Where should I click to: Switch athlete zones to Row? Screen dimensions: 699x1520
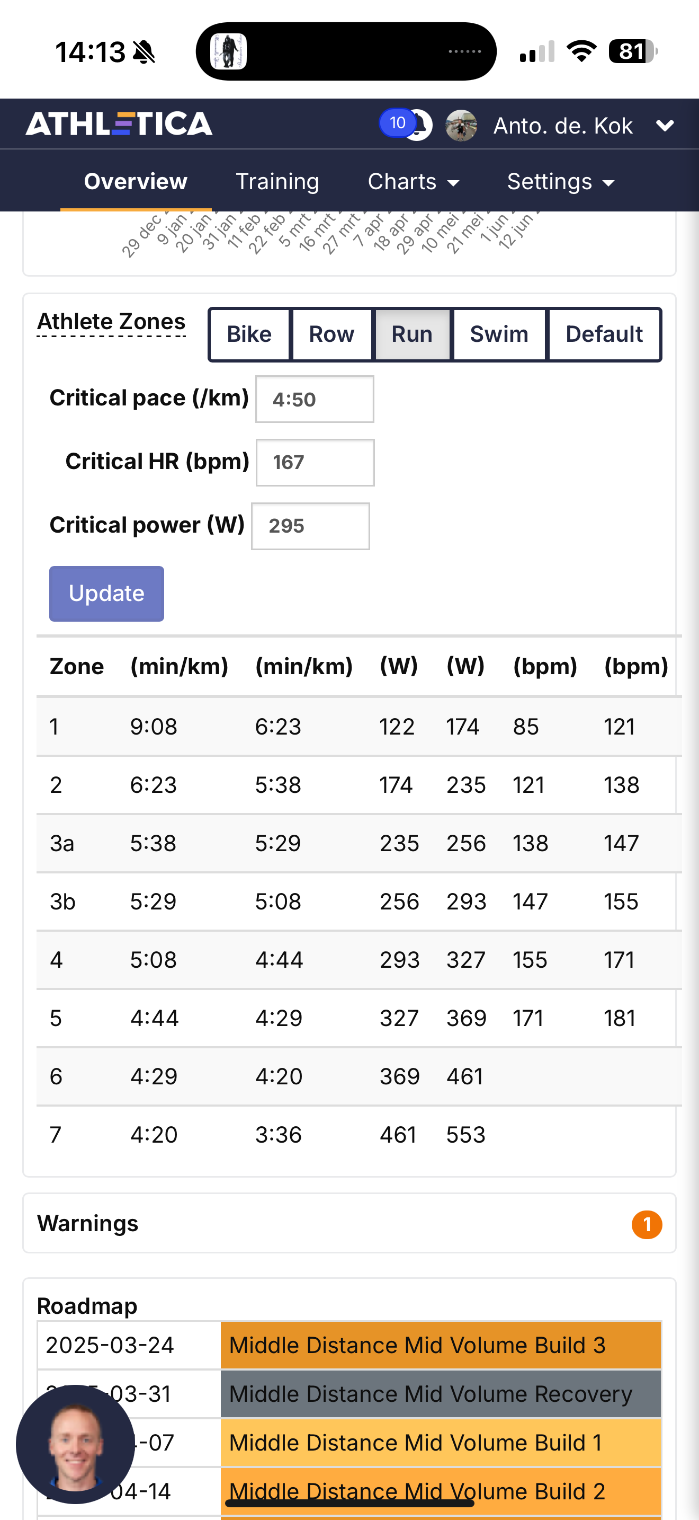331,334
